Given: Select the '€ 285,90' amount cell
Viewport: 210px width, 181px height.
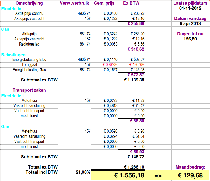Looking at the screenshot, I should click(131, 34).
